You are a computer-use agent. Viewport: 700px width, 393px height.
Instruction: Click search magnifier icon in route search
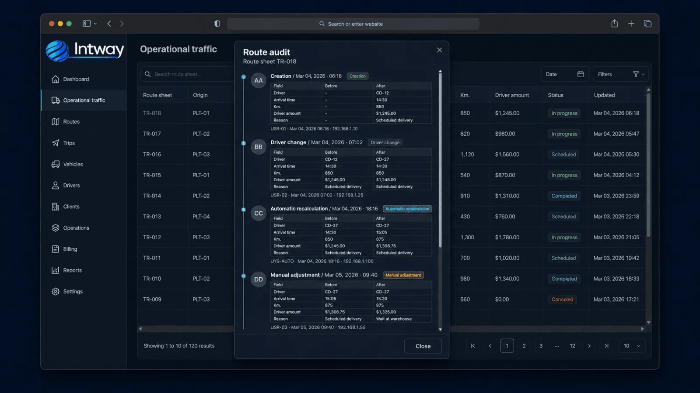coord(147,74)
